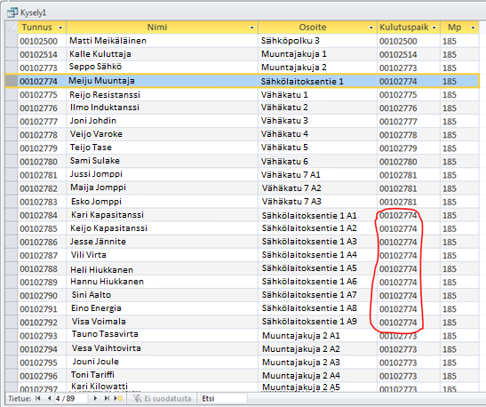Click the cell Teijo Tase
486x407 pixels.
point(162,148)
